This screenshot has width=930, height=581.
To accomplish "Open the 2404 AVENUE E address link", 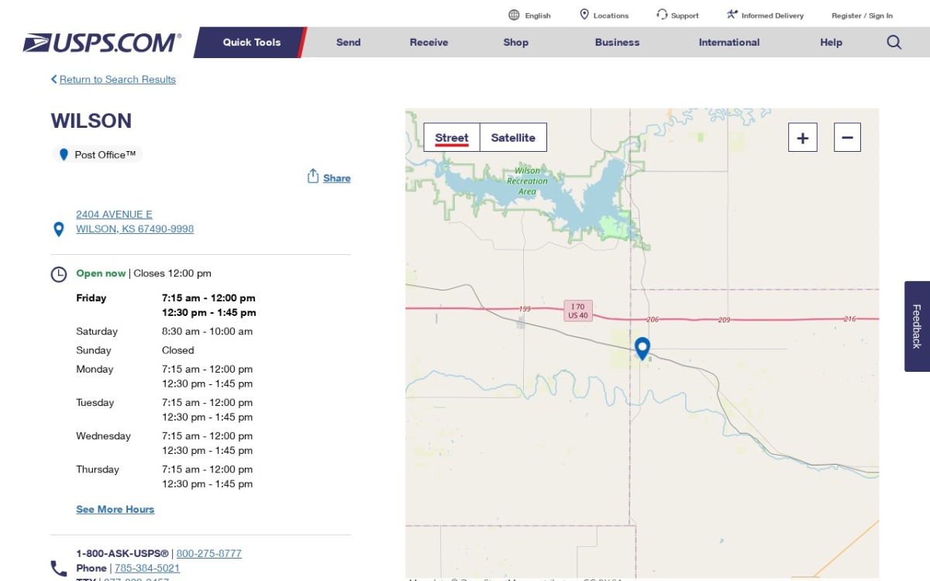I will [x=135, y=222].
